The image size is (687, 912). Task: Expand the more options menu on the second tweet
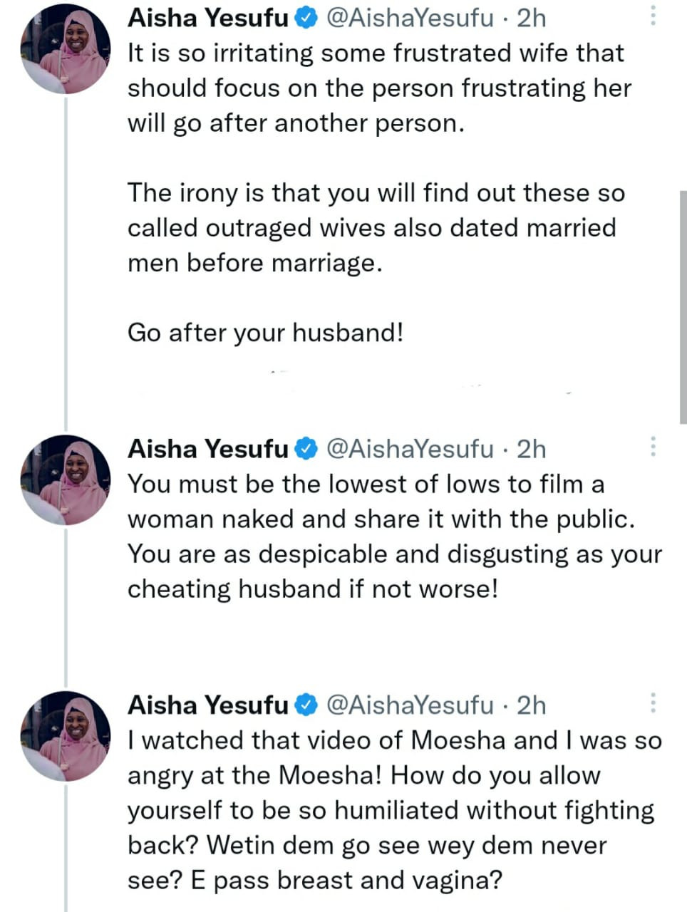[x=653, y=447]
